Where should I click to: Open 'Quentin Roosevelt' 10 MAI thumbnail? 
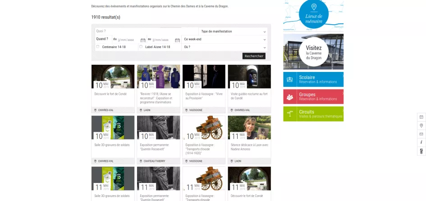tap(158, 128)
